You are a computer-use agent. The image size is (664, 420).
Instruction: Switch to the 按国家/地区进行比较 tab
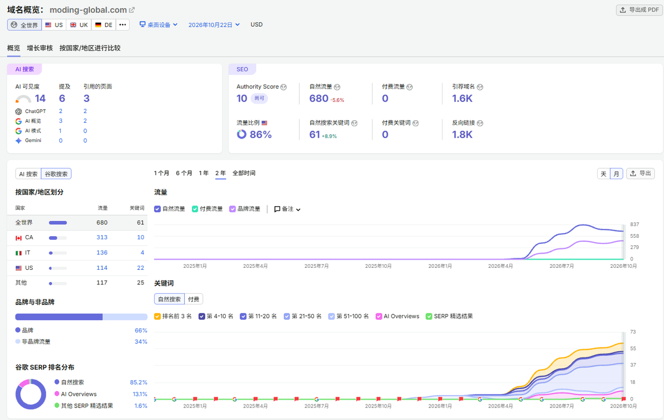pos(90,48)
